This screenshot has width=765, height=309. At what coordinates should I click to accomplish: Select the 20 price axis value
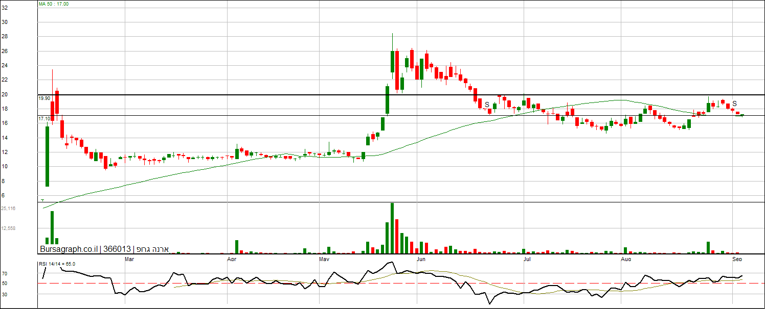(5, 94)
